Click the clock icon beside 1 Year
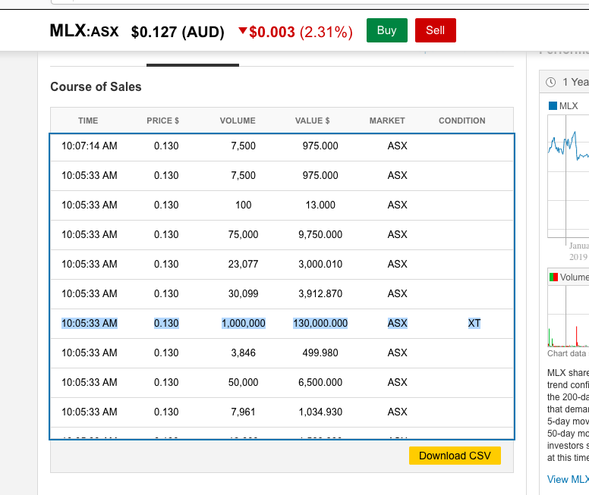This screenshot has height=495, width=589. tap(551, 82)
